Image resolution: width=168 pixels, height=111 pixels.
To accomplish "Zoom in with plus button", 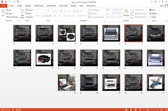I will click(158, 110).
